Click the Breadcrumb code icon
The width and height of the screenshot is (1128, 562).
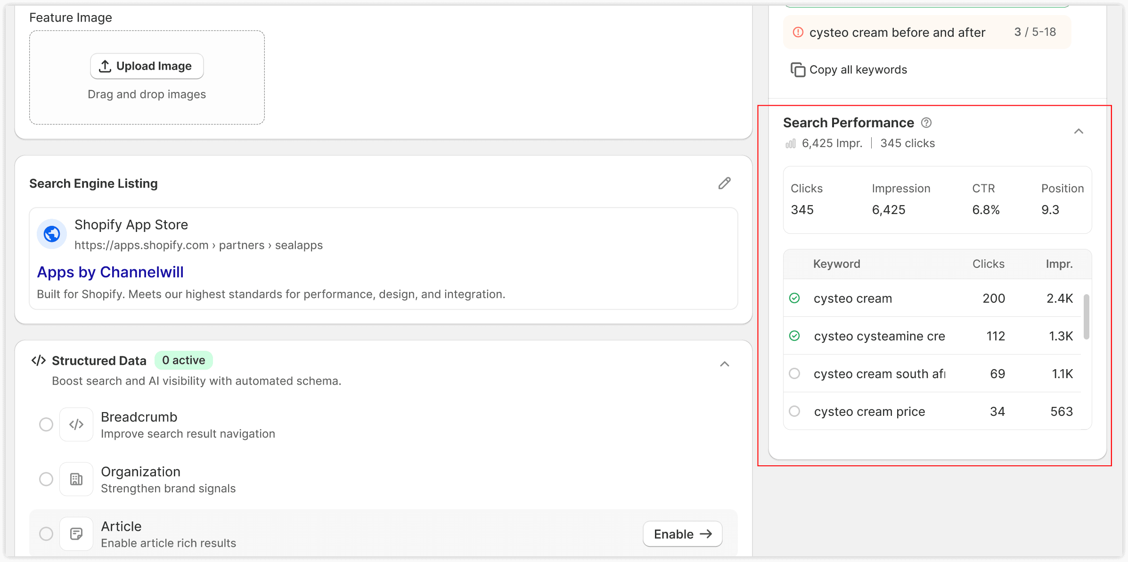coord(76,424)
